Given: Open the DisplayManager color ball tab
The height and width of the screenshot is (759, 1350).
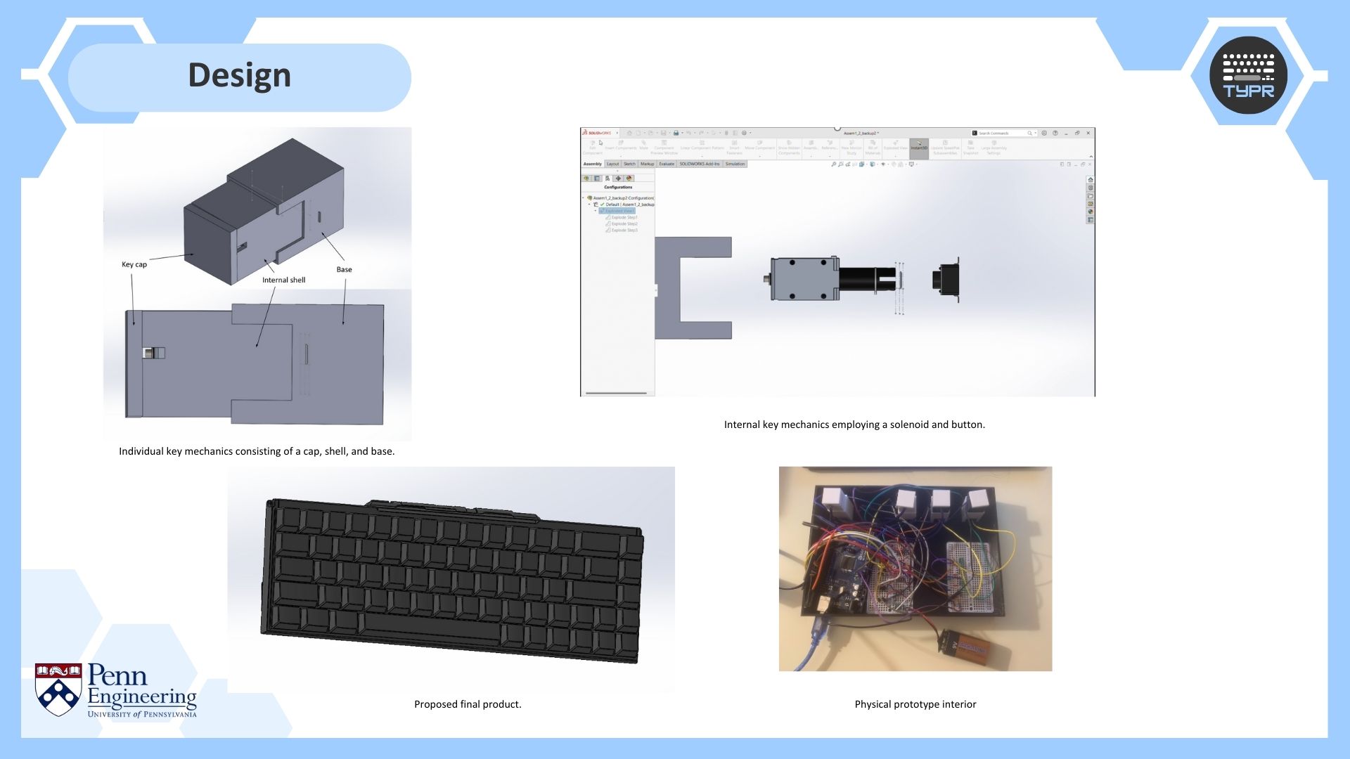Looking at the screenshot, I should (629, 179).
